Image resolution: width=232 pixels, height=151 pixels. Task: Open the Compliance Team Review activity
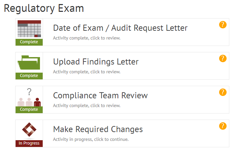click(100, 96)
